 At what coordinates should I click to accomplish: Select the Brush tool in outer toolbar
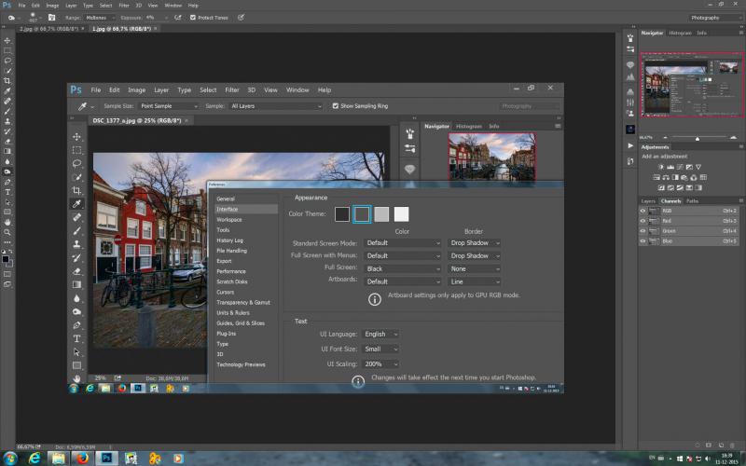click(x=7, y=111)
